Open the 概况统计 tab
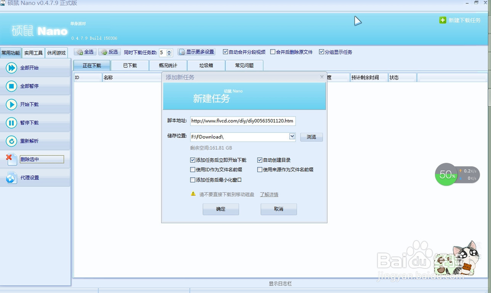 (168, 65)
